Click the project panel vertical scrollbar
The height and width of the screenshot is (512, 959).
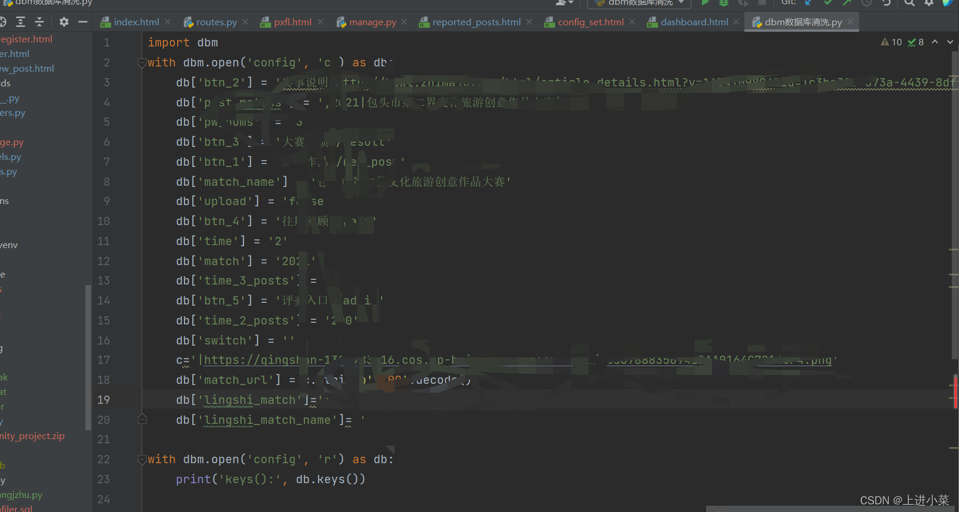88,357
